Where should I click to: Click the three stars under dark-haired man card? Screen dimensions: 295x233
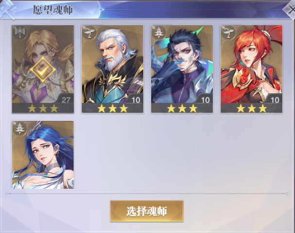tap(182, 108)
